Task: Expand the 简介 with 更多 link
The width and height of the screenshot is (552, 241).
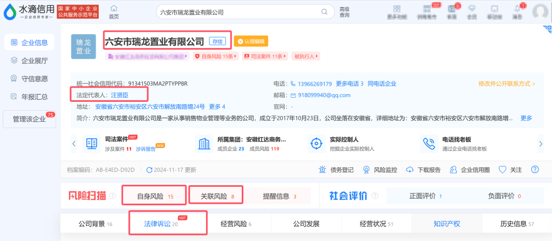Action: 526,118
